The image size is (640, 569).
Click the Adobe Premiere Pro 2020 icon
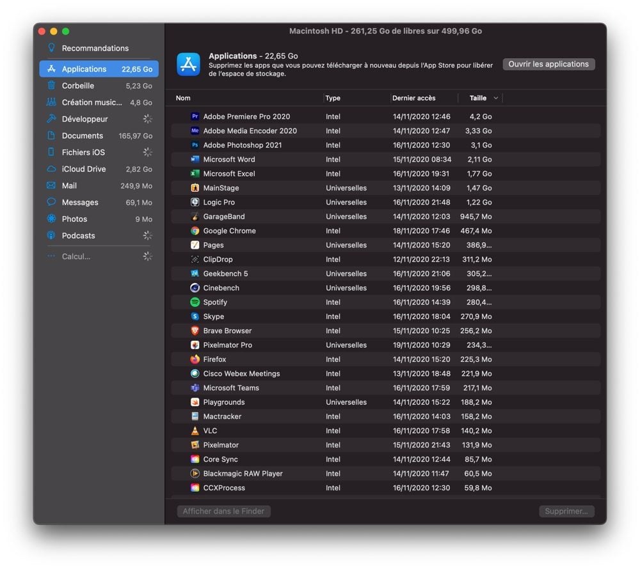tap(195, 116)
